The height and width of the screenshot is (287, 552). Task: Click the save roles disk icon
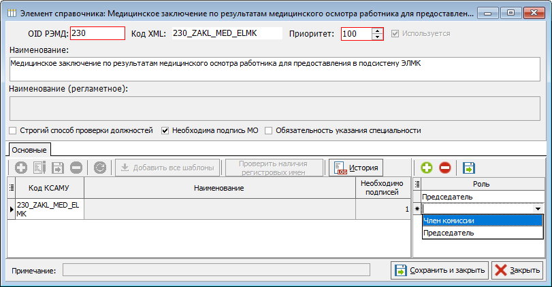click(468, 167)
